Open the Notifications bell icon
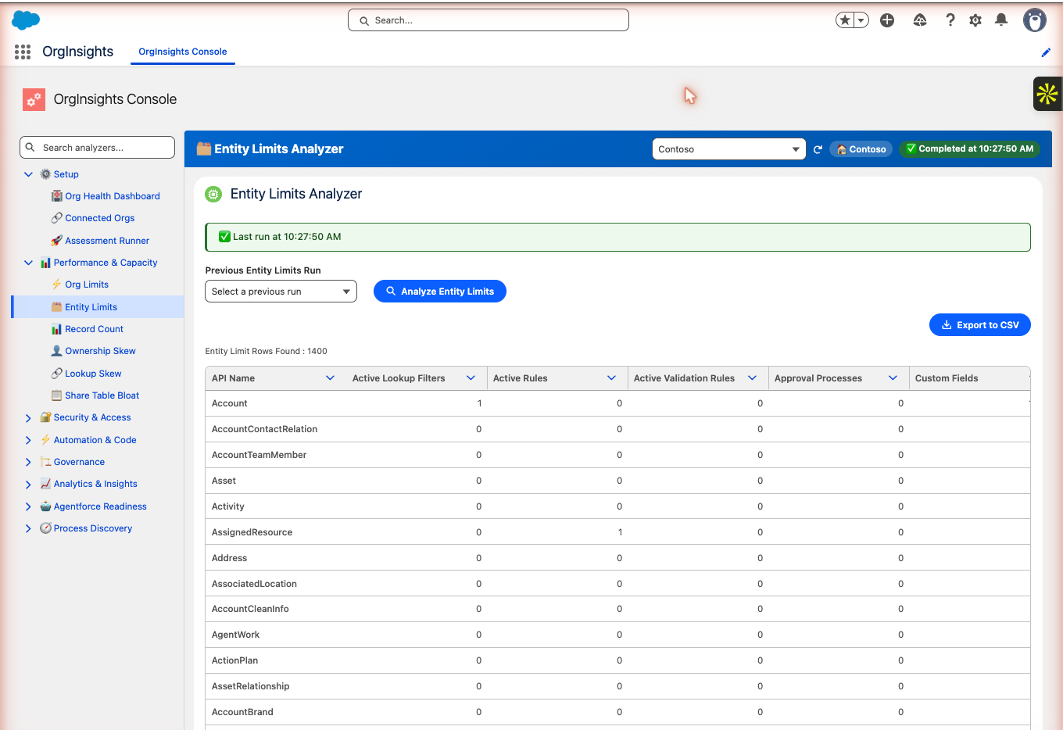 [1001, 20]
